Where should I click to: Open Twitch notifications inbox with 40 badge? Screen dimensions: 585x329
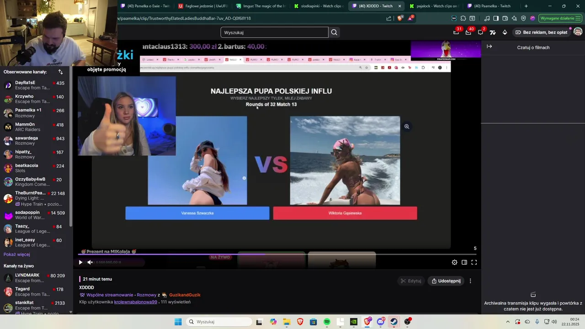(468, 32)
